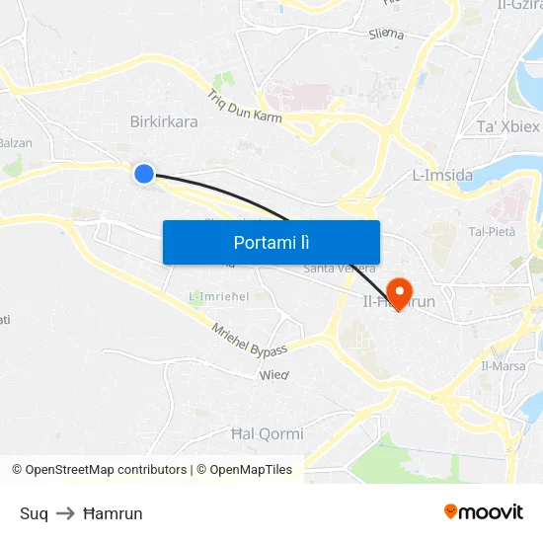Image resolution: width=543 pixels, height=543 pixels.
Task: Click the Ħal Qormi town label
Action: pos(267,434)
